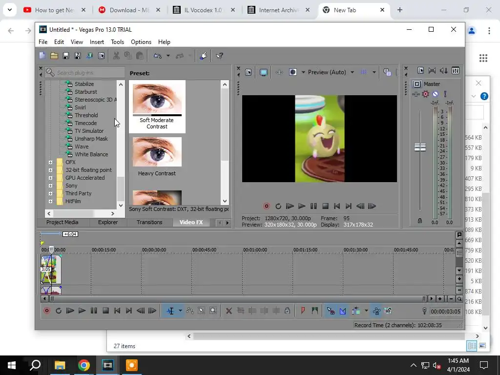The image size is (500, 375).
Task: Adjust the Master volume fader
Action: pos(420,147)
